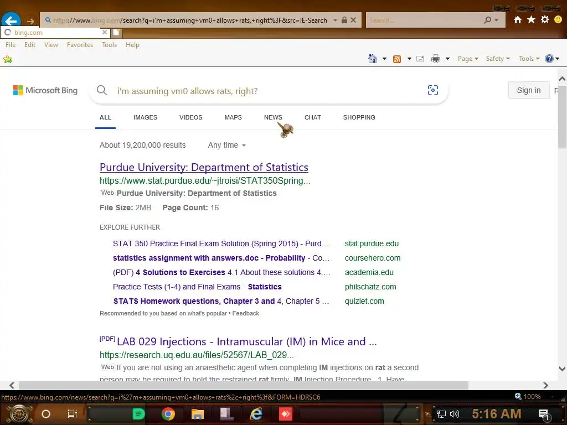Expand the Print dropdown arrow
This screenshot has width=567, height=425.
(x=447, y=59)
